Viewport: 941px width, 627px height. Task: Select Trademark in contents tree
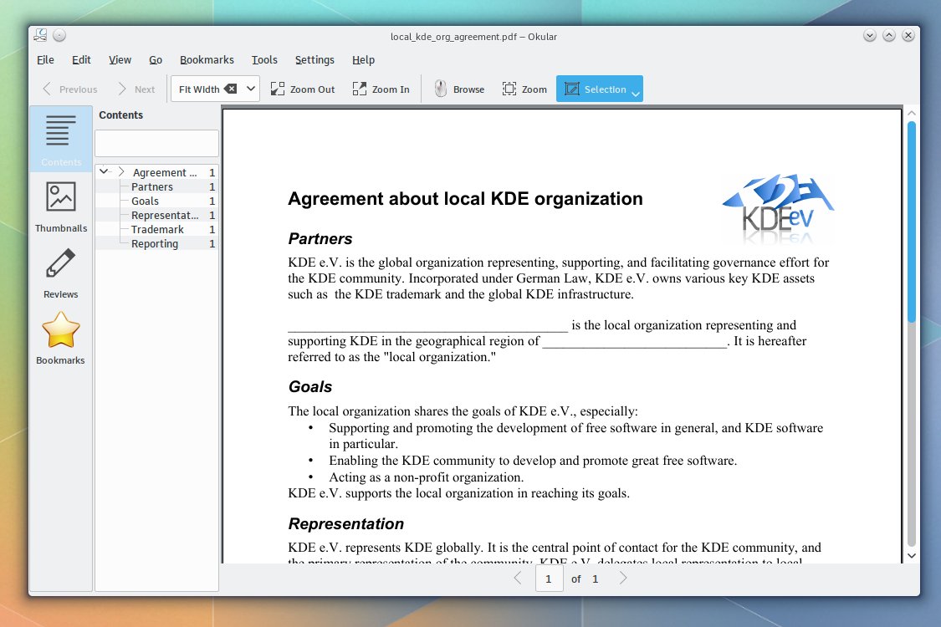(156, 229)
